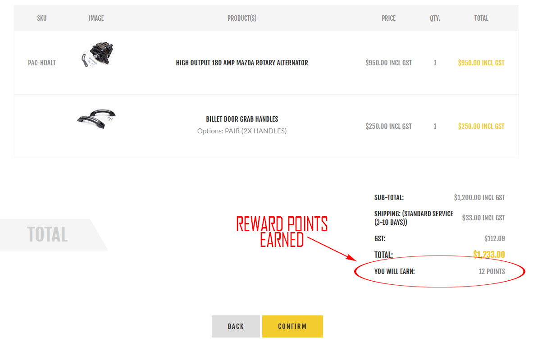533x342 pixels.
Task: Click the Price column header
Action: 388,18
